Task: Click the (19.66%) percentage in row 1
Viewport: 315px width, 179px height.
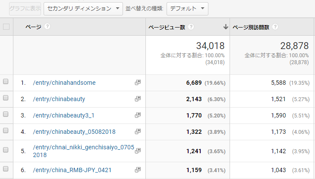Action: (x=215, y=83)
